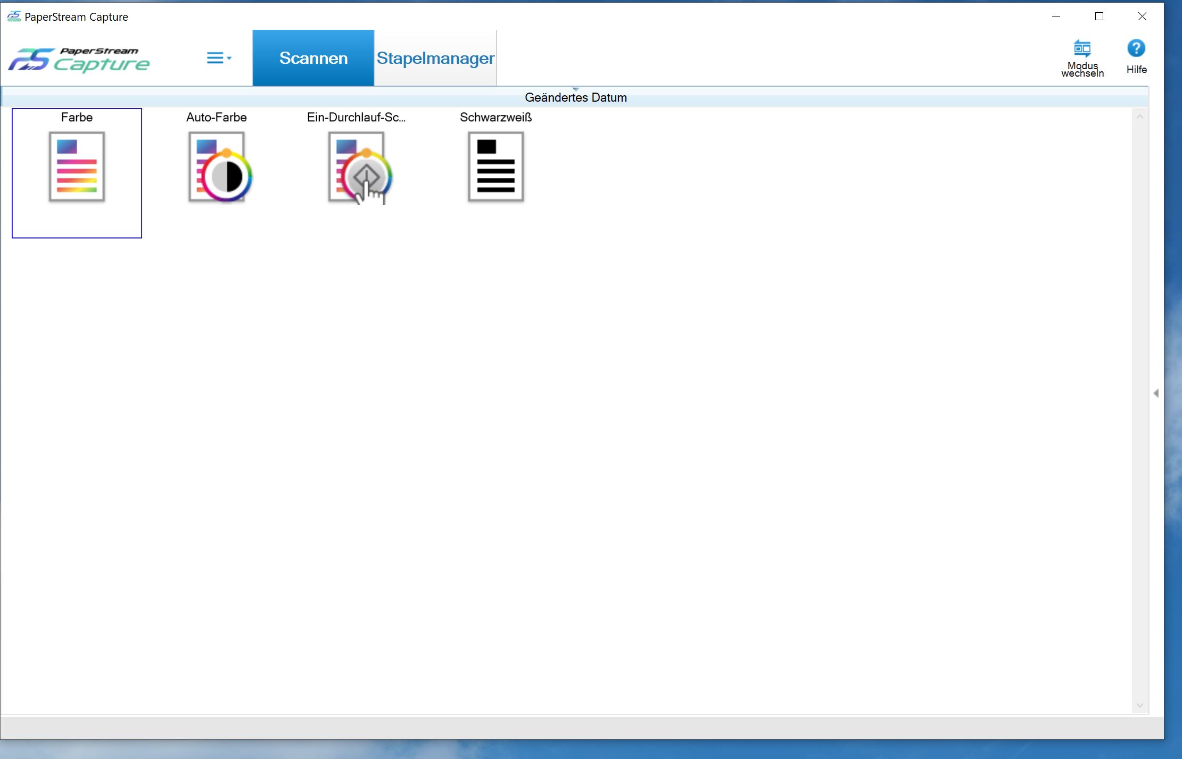This screenshot has width=1182, height=759.
Task: Click the Farbe profile label
Action: tap(77, 117)
